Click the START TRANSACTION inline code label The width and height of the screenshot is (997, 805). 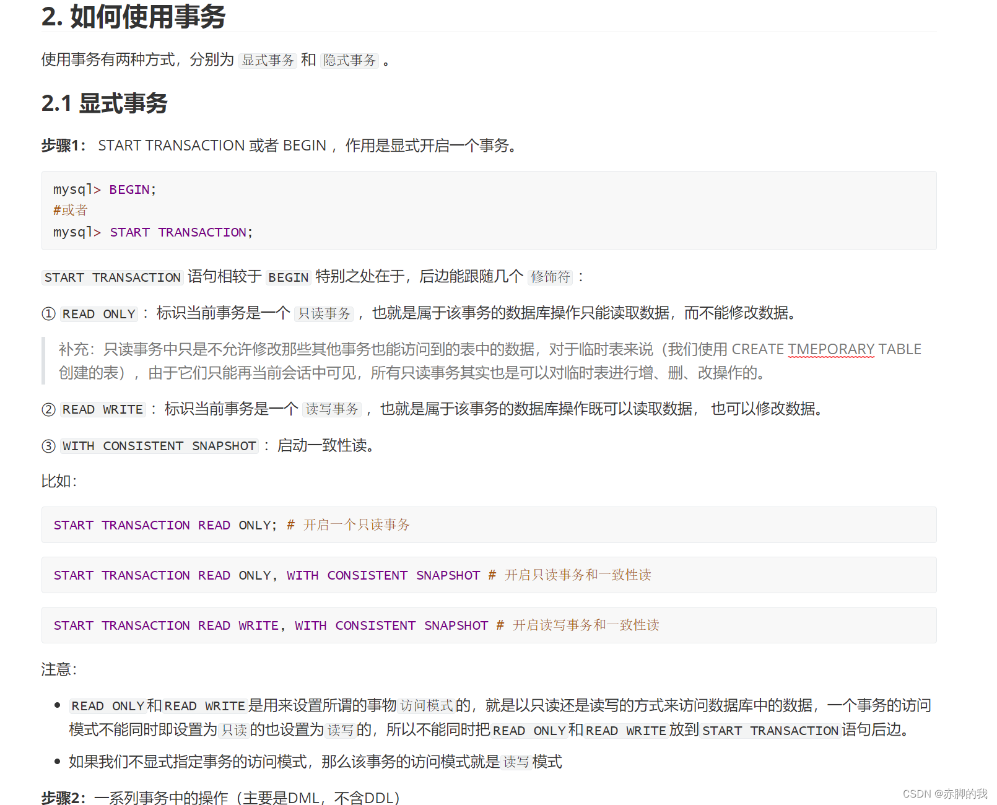click(x=111, y=277)
